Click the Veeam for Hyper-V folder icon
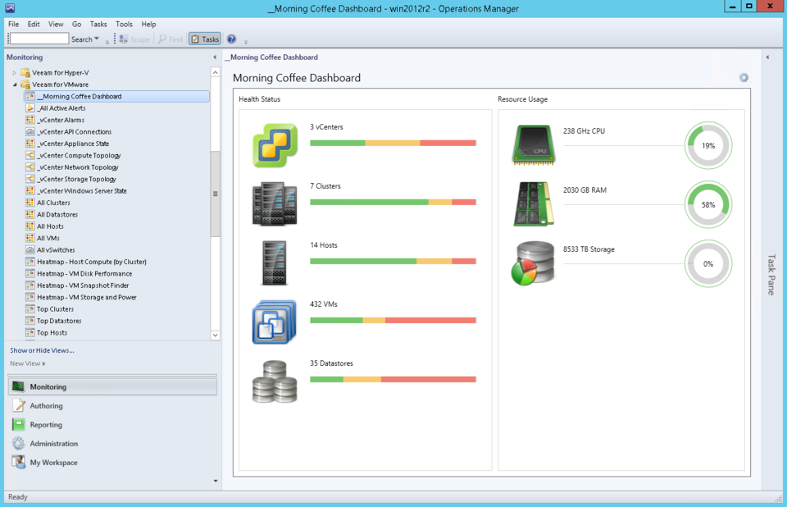The height and width of the screenshot is (507, 787). 25,72
